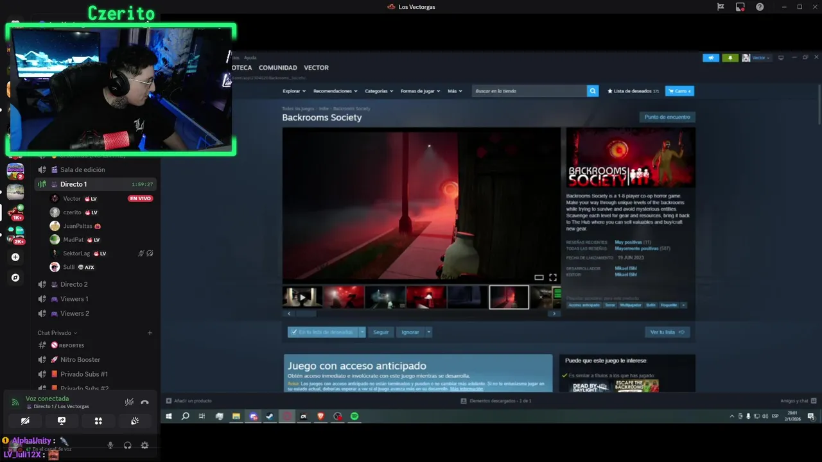Mute the Discord microphone
This screenshot has height=462, width=822.
click(x=110, y=445)
